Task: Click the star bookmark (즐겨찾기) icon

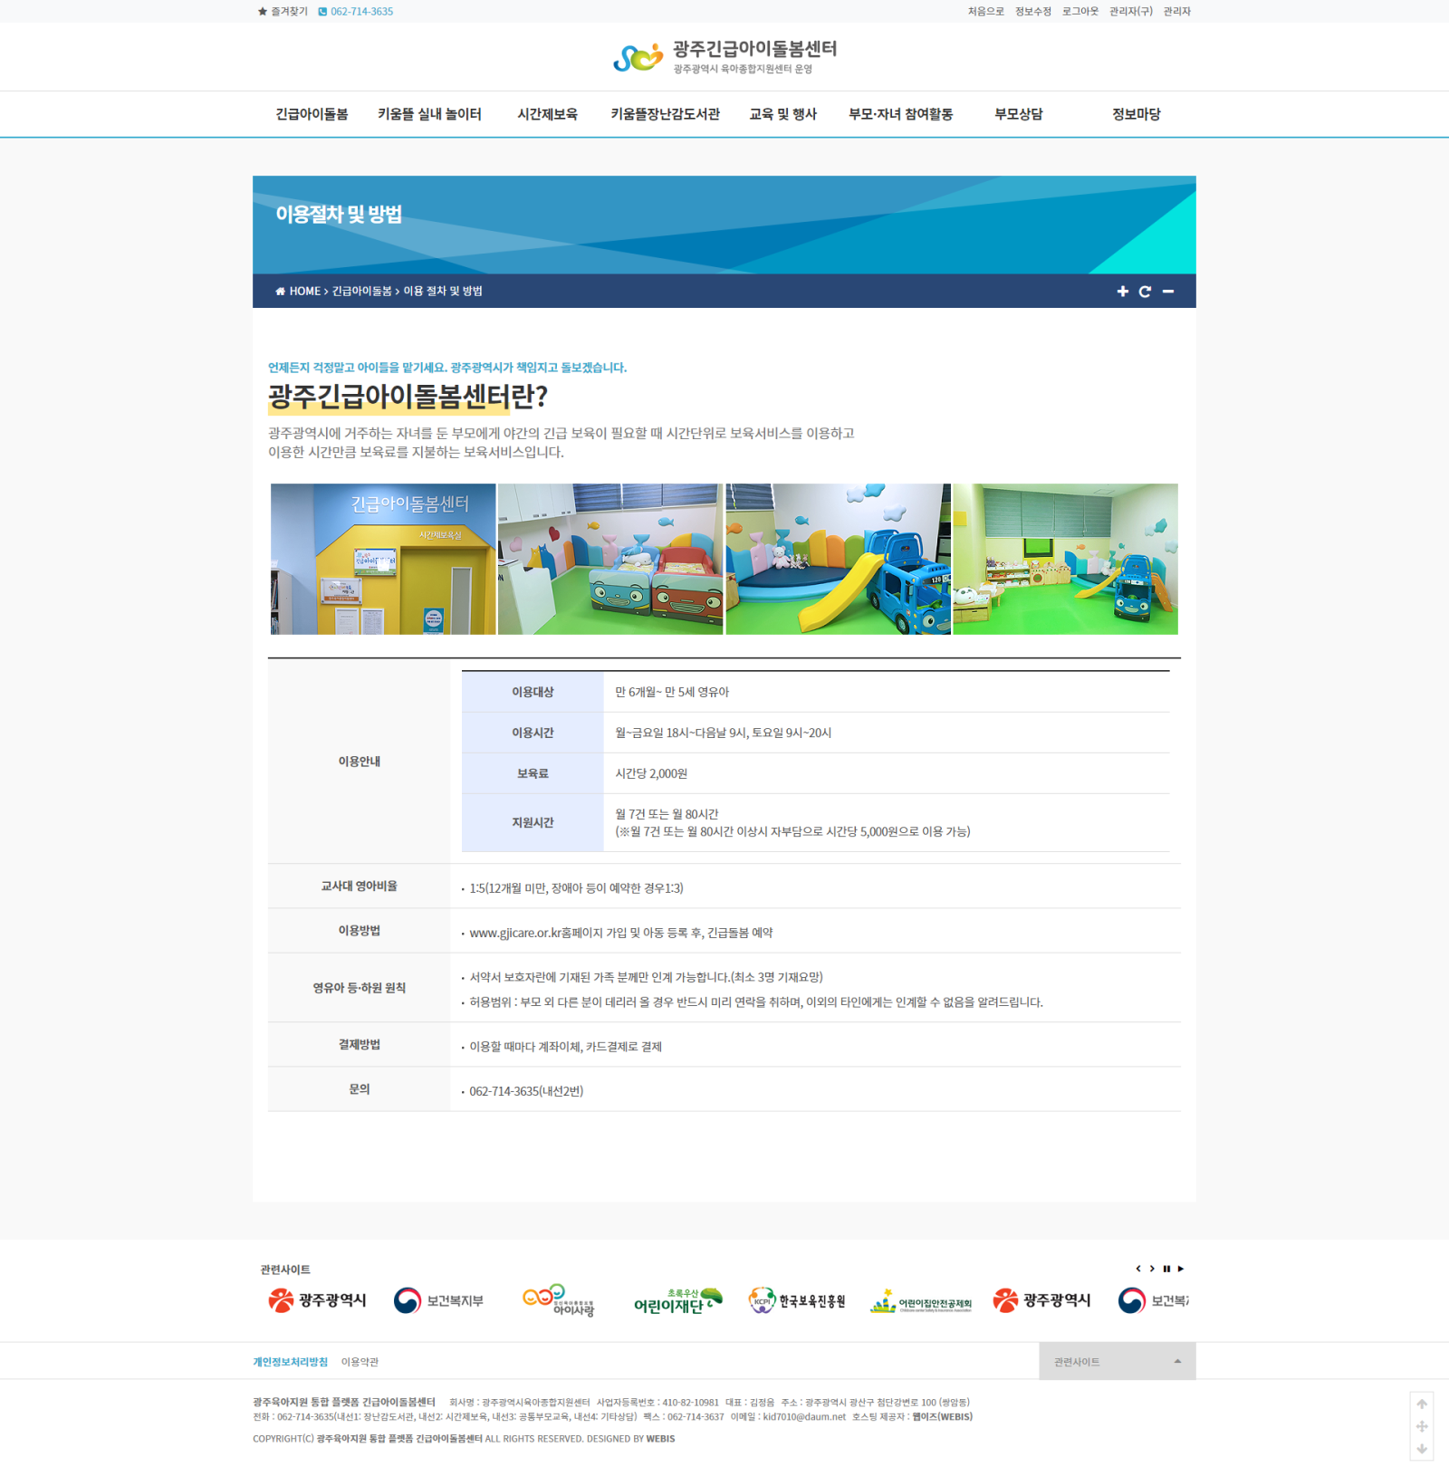Action: pos(263,12)
